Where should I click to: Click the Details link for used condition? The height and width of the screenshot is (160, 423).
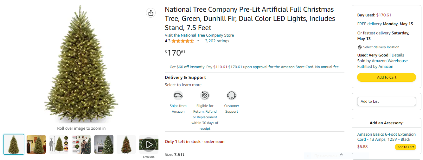click(398, 55)
